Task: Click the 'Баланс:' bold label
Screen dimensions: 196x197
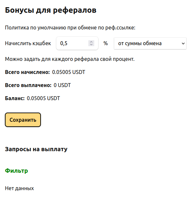Action: (x=15, y=98)
